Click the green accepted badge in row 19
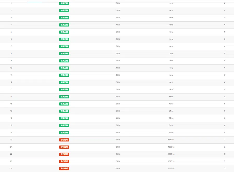This screenshot has height=172, width=234. (x=64, y=133)
